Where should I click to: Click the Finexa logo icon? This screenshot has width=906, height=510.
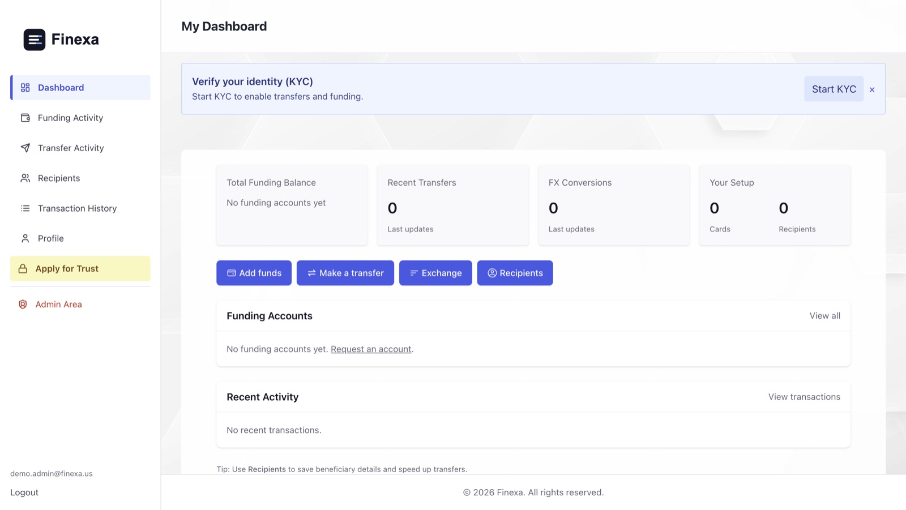[35, 40]
